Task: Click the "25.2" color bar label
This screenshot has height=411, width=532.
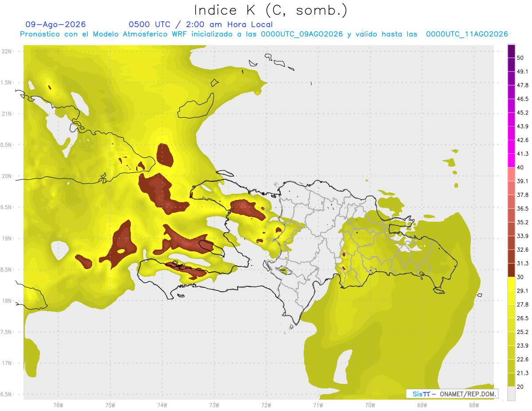Action: click(522, 332)
